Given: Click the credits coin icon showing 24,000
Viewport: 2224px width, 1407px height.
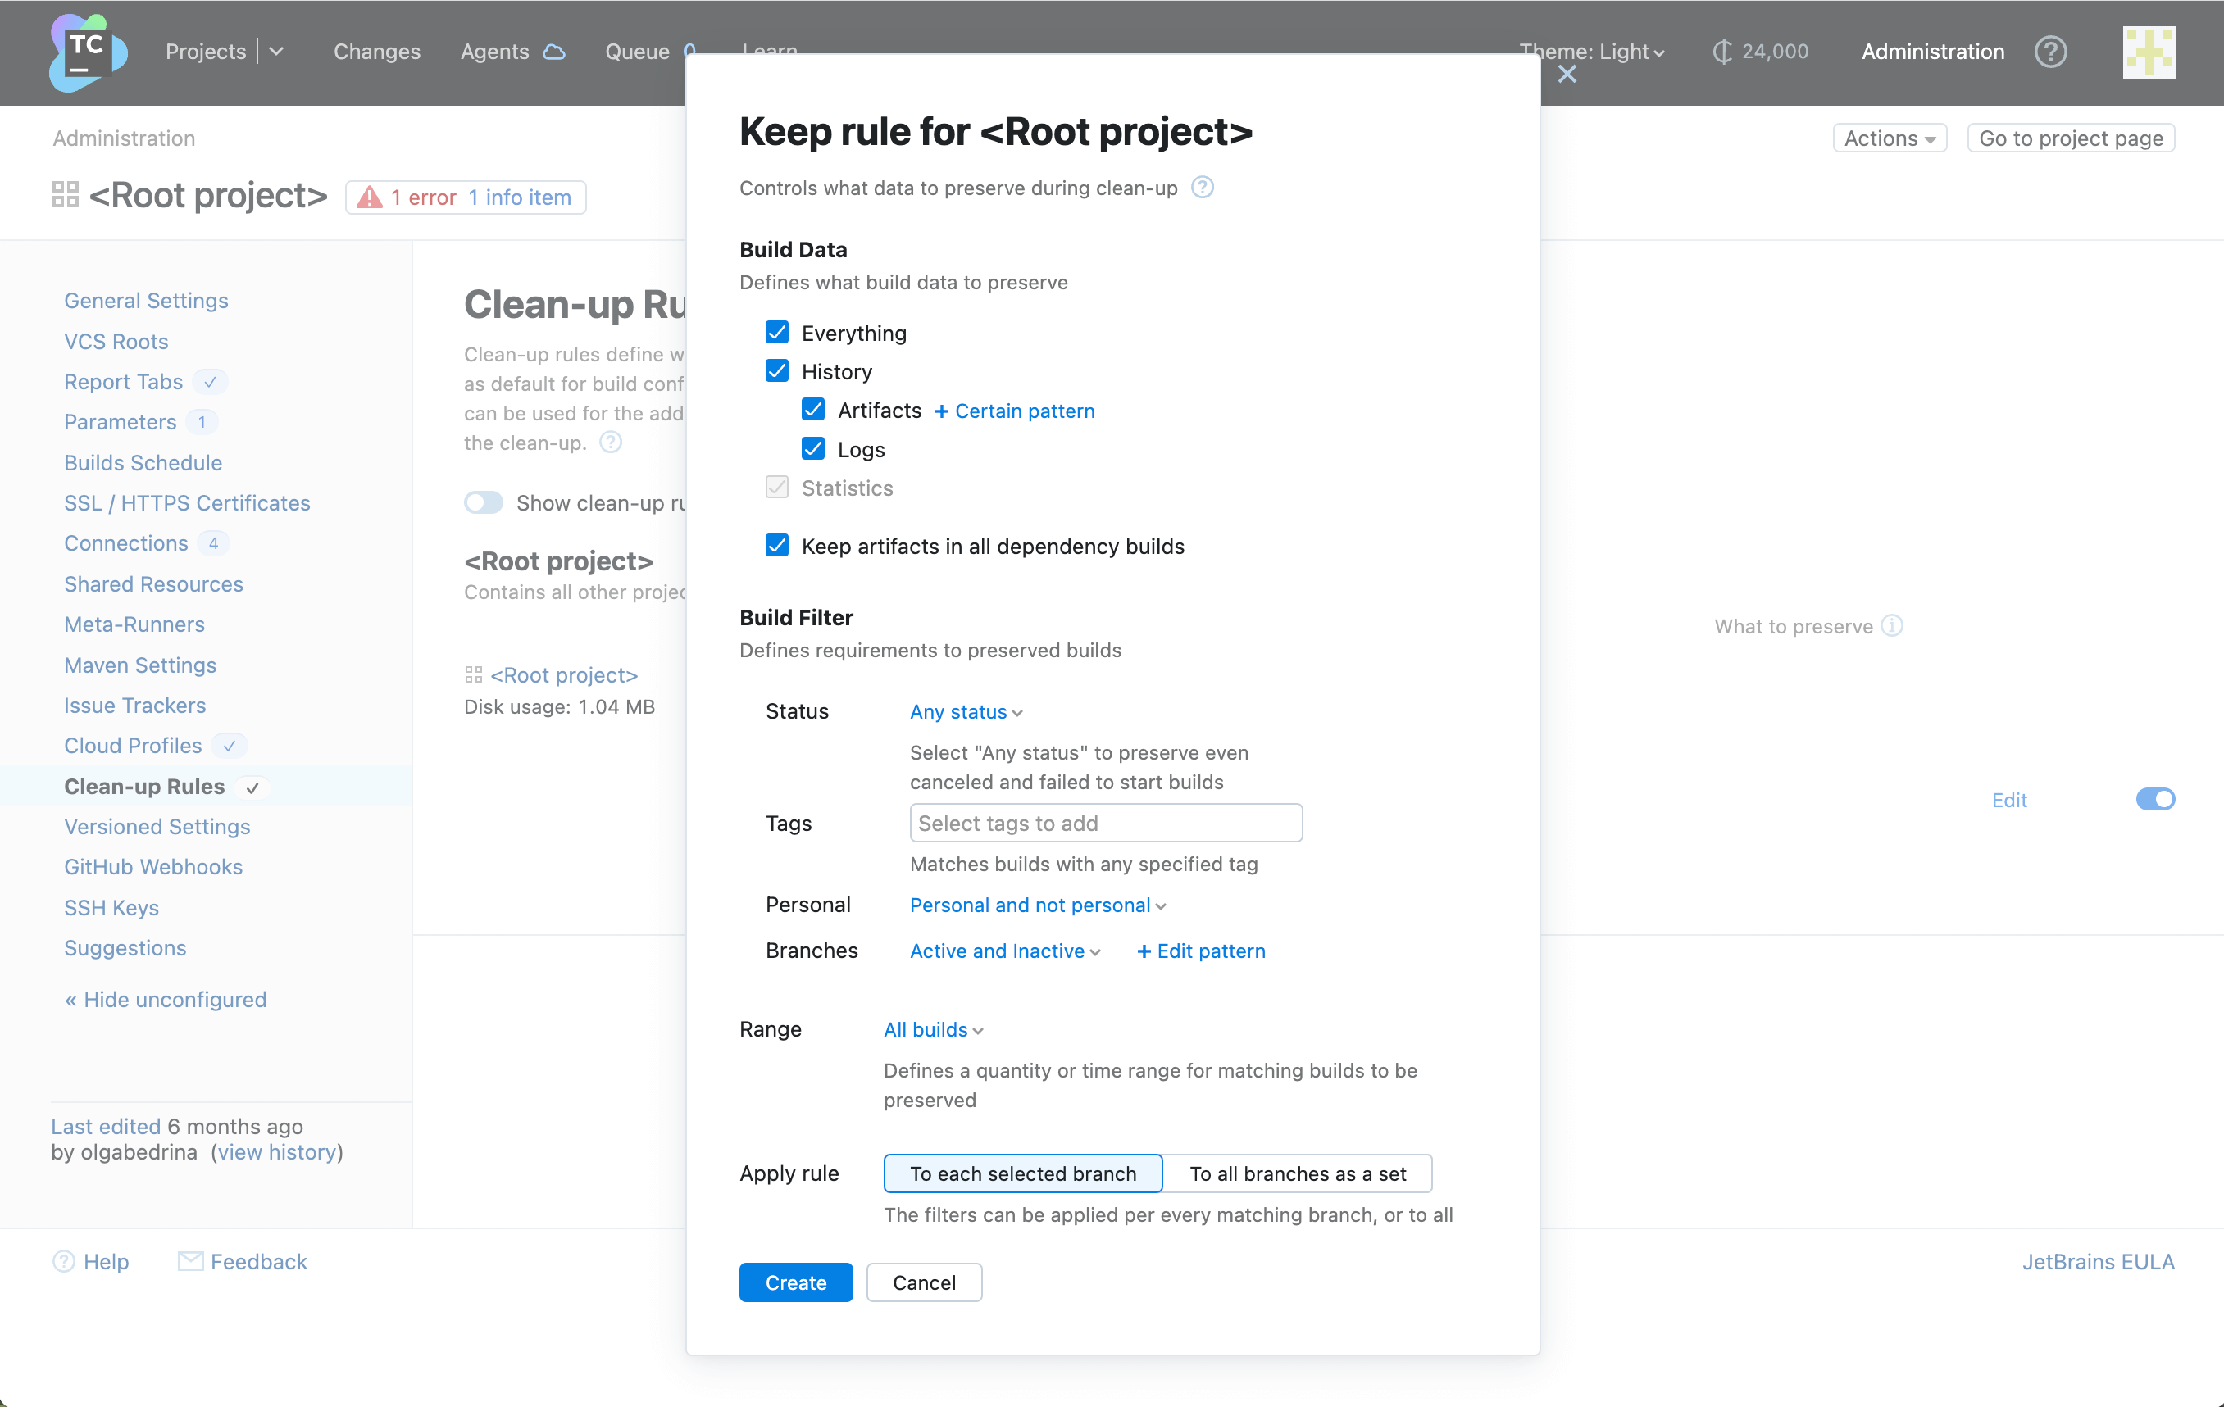Looking at the screenshot, I should pyautogui.click(x=1721, y=52).
